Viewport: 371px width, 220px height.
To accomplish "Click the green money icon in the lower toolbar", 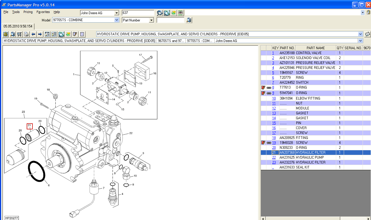I will [68, 34].
